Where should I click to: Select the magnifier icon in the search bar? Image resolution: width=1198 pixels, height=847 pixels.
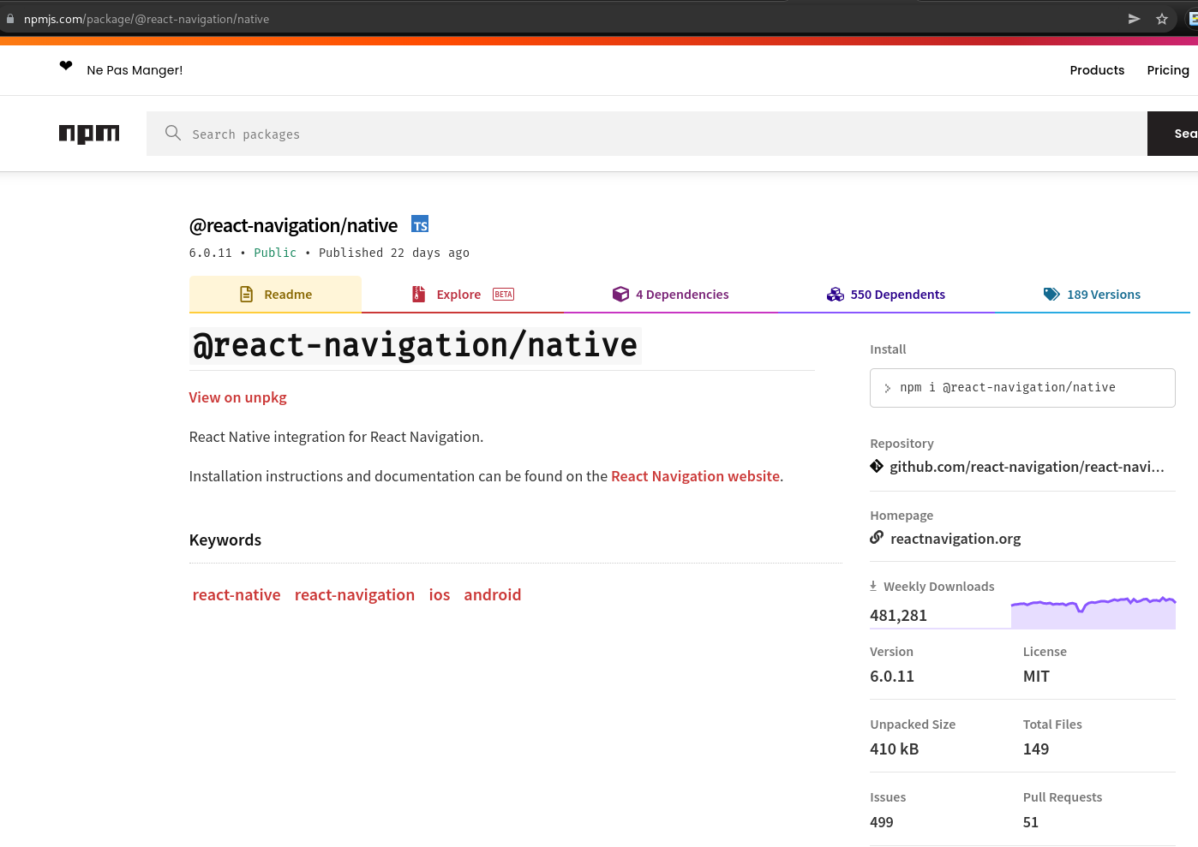[172, 134]
